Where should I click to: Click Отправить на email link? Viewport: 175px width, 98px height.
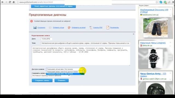tap(78, 27)
